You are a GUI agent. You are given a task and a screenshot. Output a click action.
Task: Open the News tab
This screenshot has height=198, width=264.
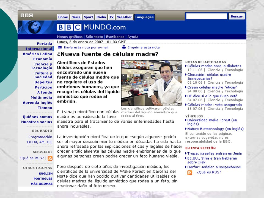click(x=76, y=17)
